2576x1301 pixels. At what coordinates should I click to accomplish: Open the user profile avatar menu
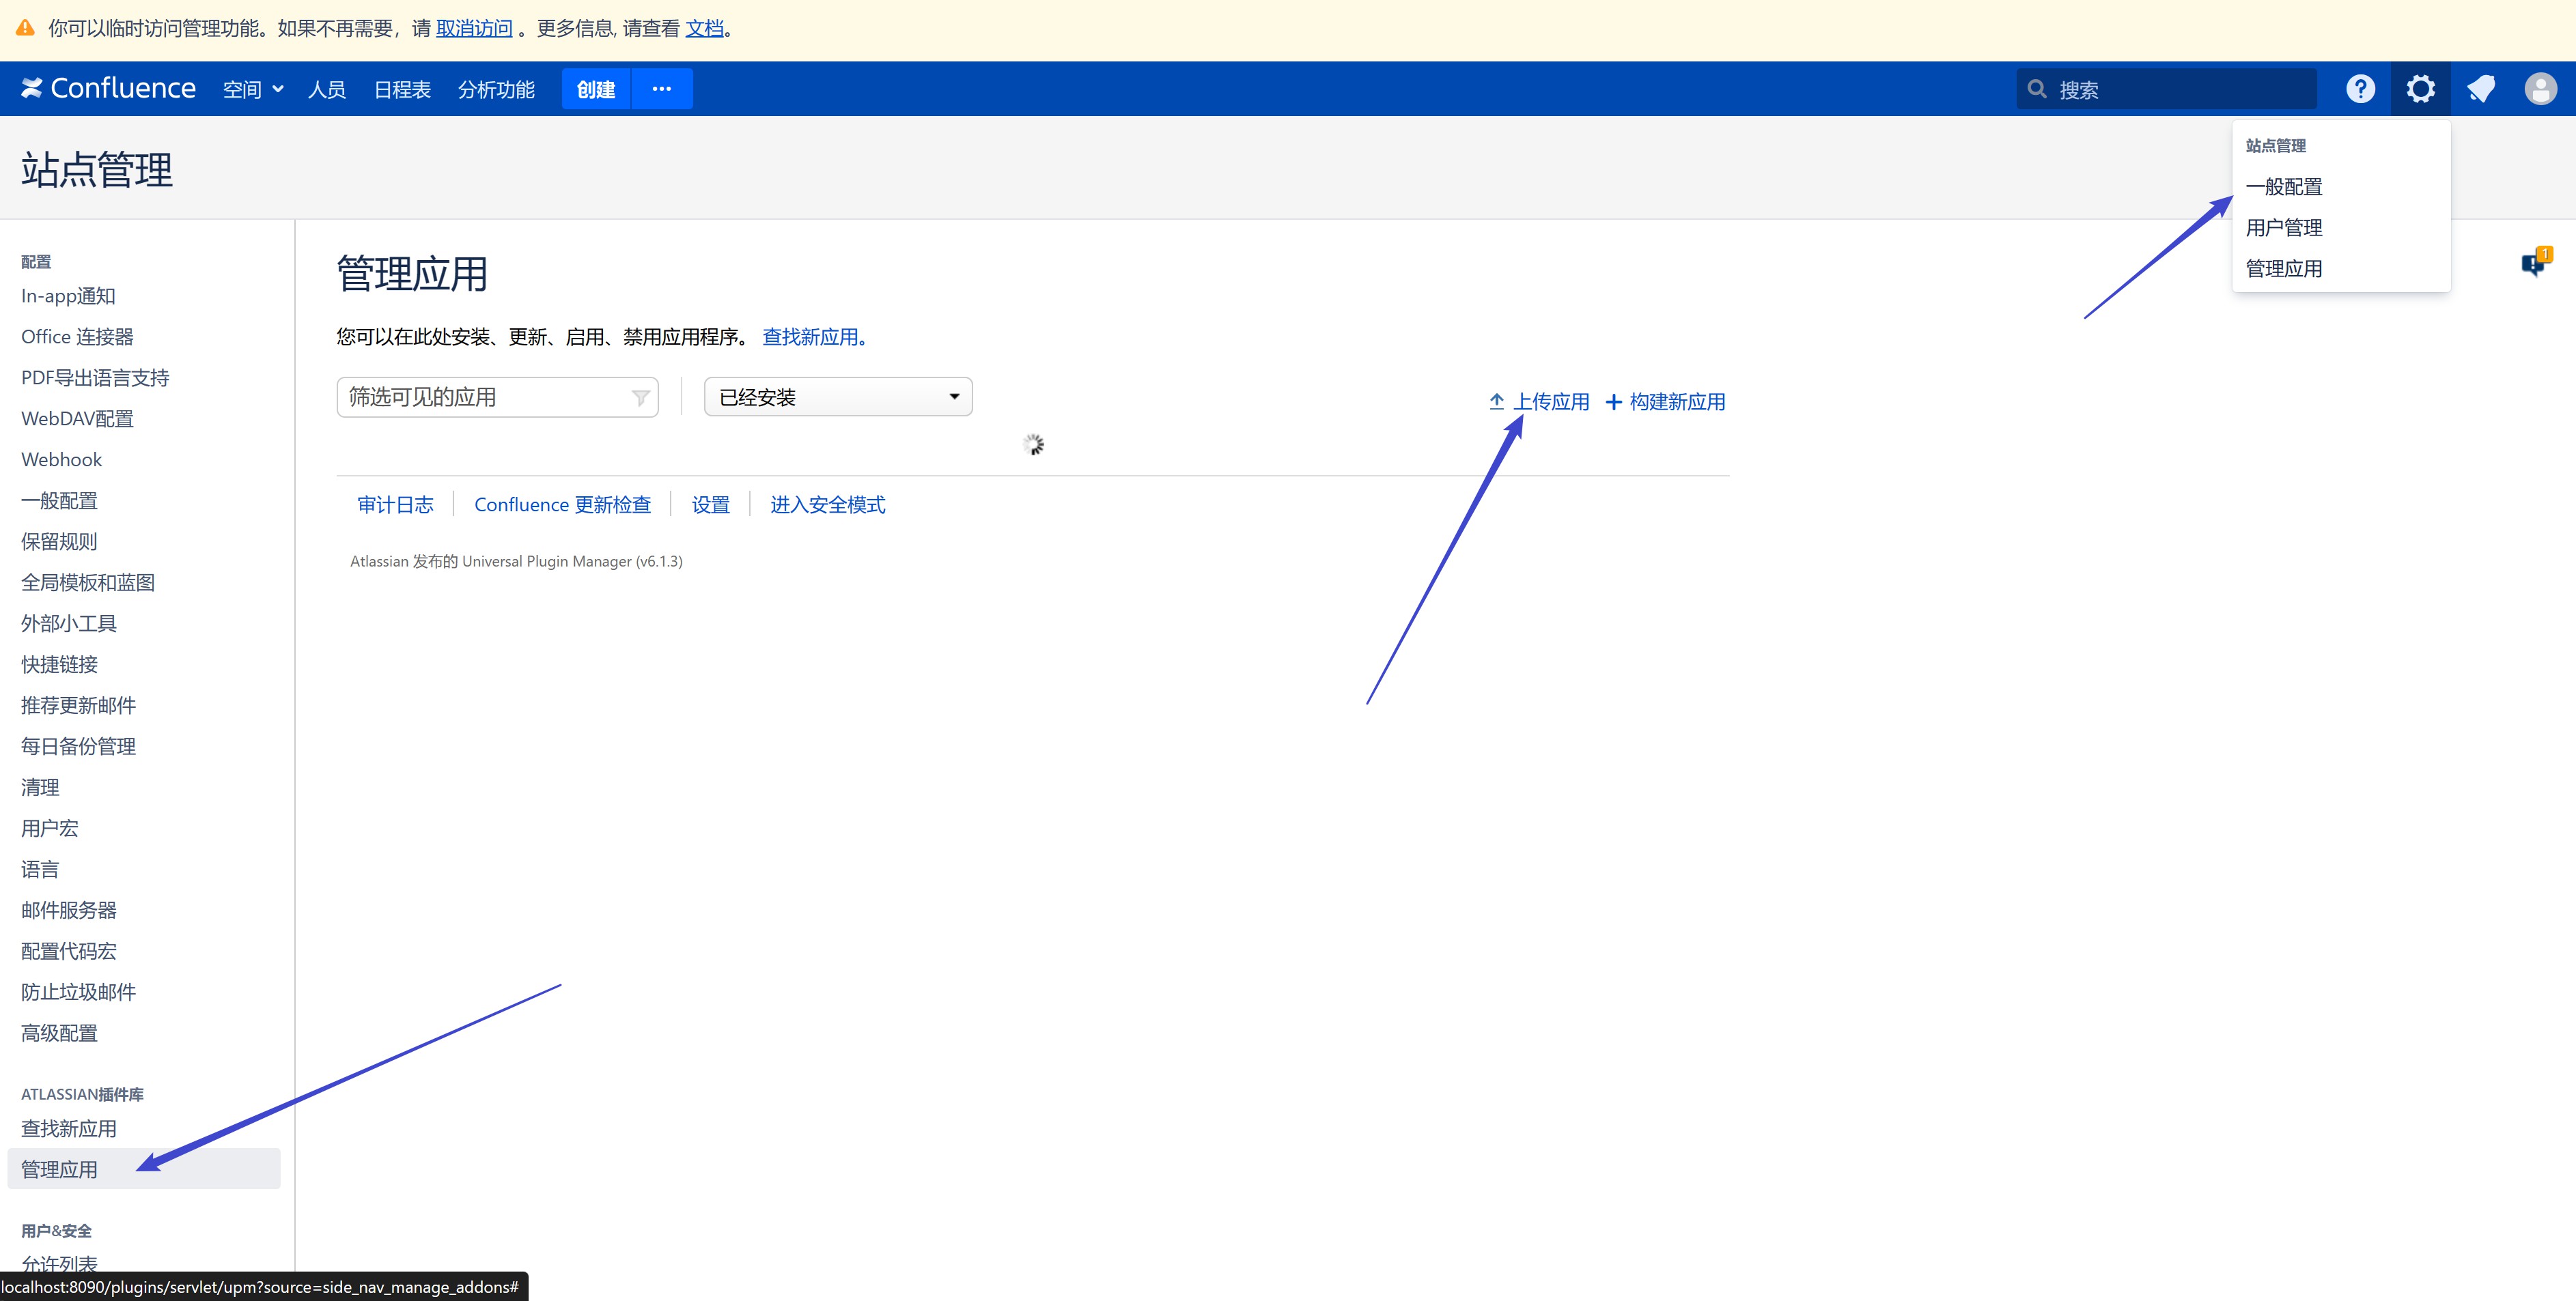pos(2540,89)
